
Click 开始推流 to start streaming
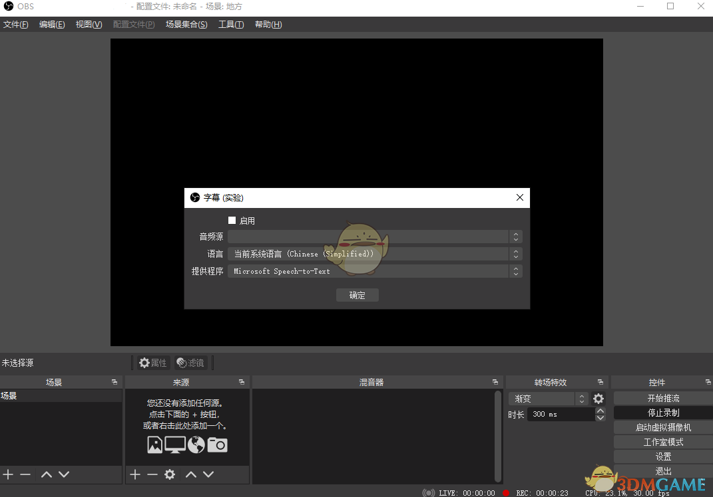pos(662,398)
